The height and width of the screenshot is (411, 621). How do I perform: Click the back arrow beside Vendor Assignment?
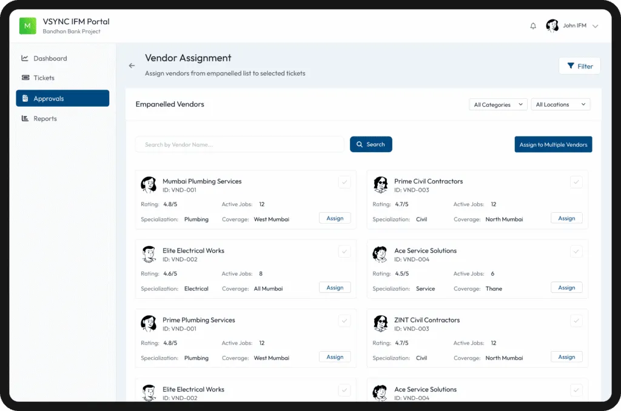click(x=132, y=65)
